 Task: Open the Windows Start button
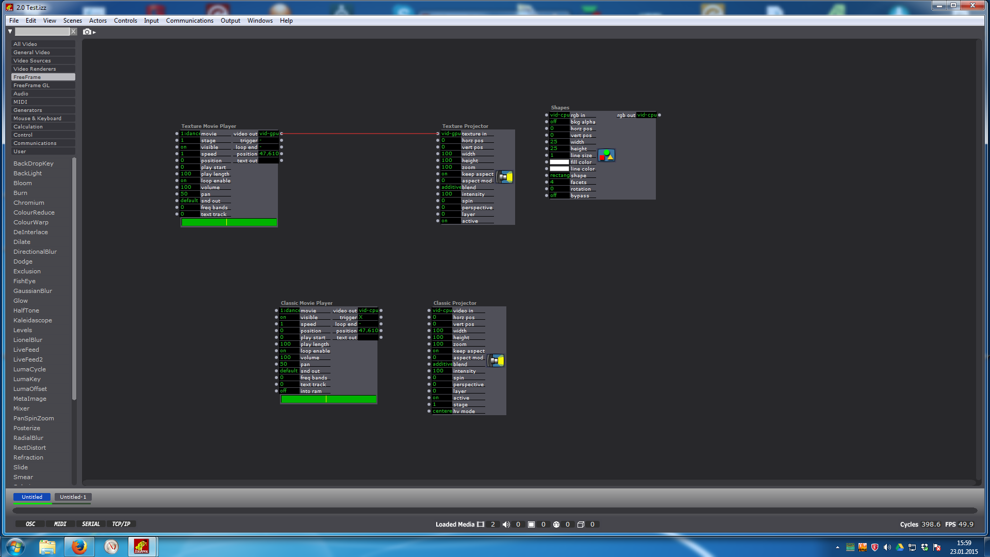(15, 547)
